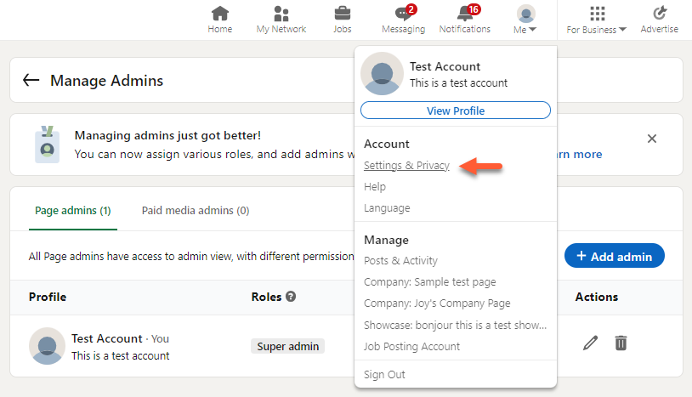Click the View Profile button
This screenshot has height=397, width=692.
(x=456, y=111)
